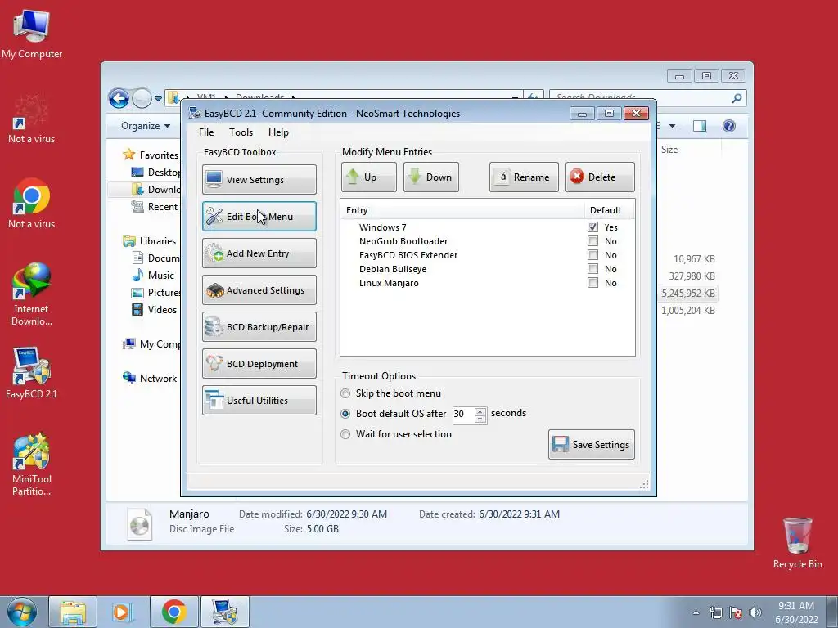This screenshot has height=628, width=838.
Task: Select the Chrome 'Not a virus' desktop shortcut
Action: (32, 204)
